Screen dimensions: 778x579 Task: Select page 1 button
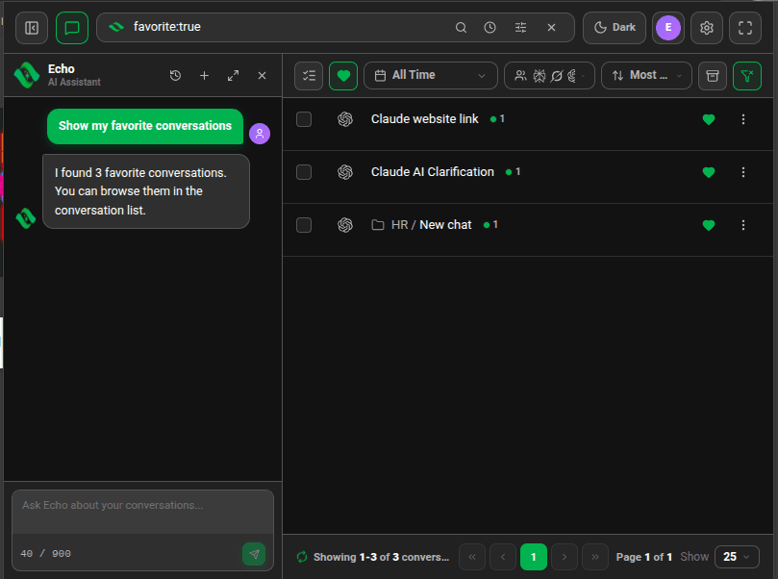(x=534, y=557)
